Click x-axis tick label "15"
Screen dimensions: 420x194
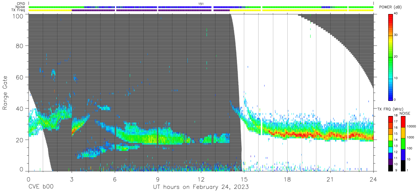pyautogui.click(x=244, y=179)
